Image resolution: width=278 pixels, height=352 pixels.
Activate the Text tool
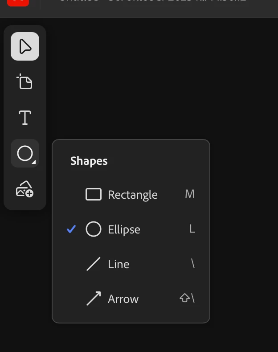click(25, 118)
